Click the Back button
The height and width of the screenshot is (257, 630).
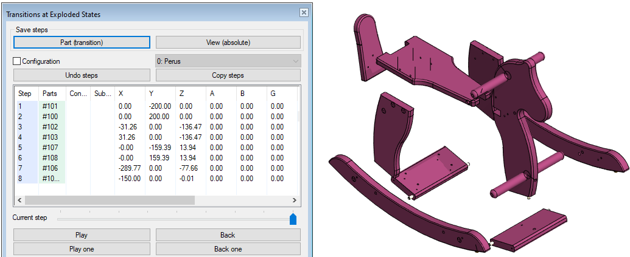pos(228,235)
